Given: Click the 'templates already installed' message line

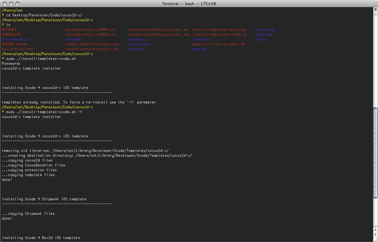Looking at the screenshot, I should point(79,102).
